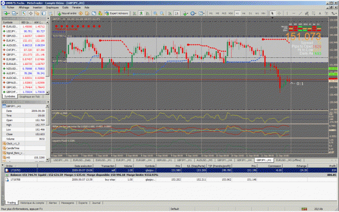The height and width of the screenshot is (212, 339).
Task: Open the Aide menu
Action: (x=87, y=8)
